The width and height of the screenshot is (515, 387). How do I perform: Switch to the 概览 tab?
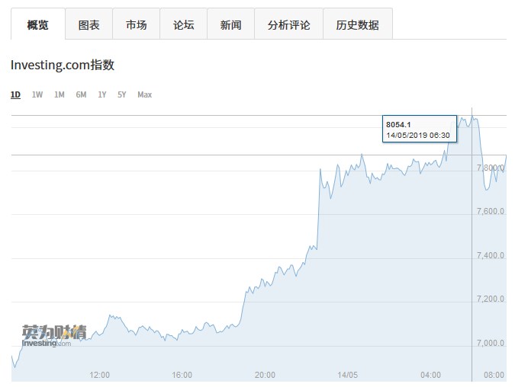pos(37,25)
